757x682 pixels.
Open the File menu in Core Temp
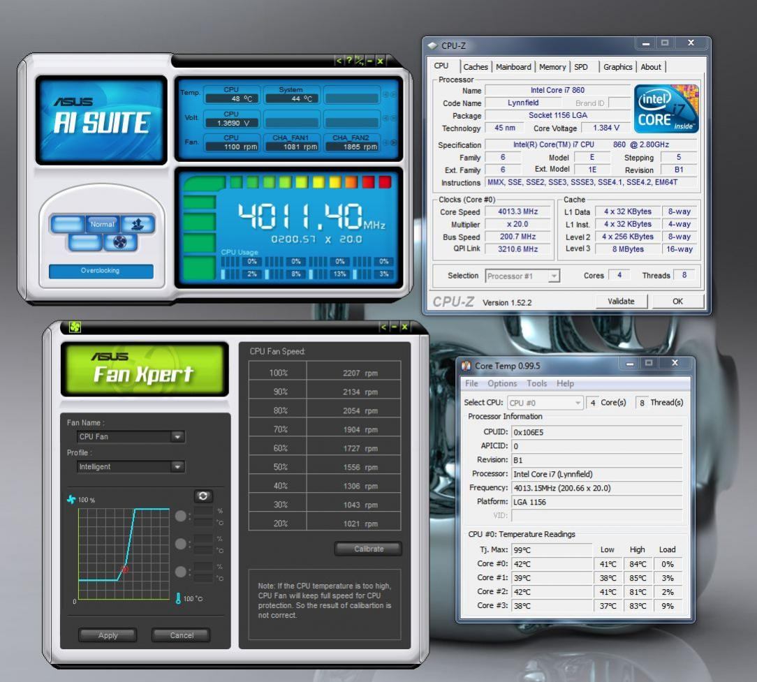click(471, 383)
